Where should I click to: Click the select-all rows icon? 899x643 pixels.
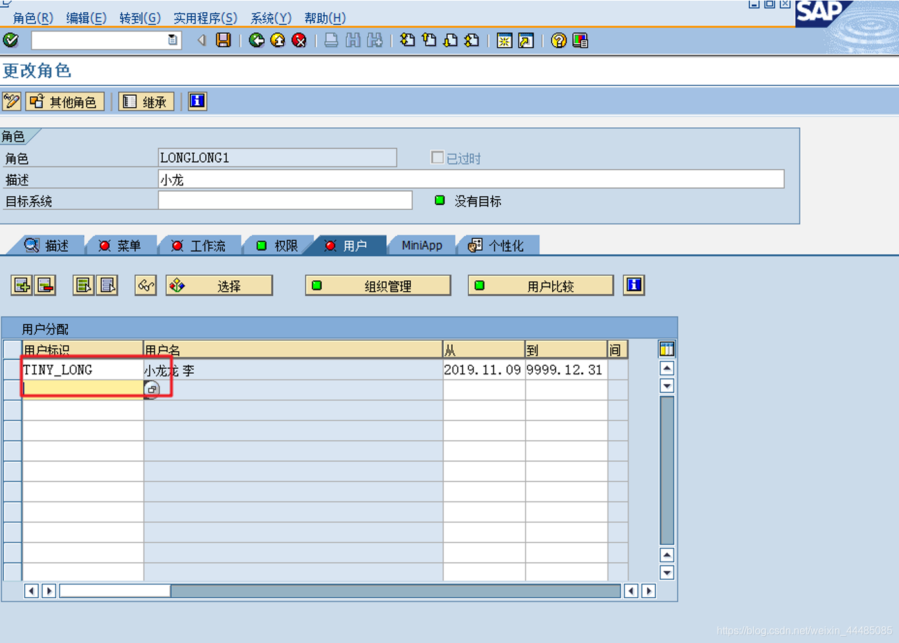[x=83, y=285]
